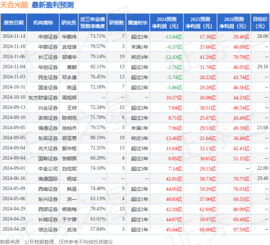270x245 pixels.
Task: Click the 73.71% accuracy value
Action: pyautogui.click(x=98, y=36)
